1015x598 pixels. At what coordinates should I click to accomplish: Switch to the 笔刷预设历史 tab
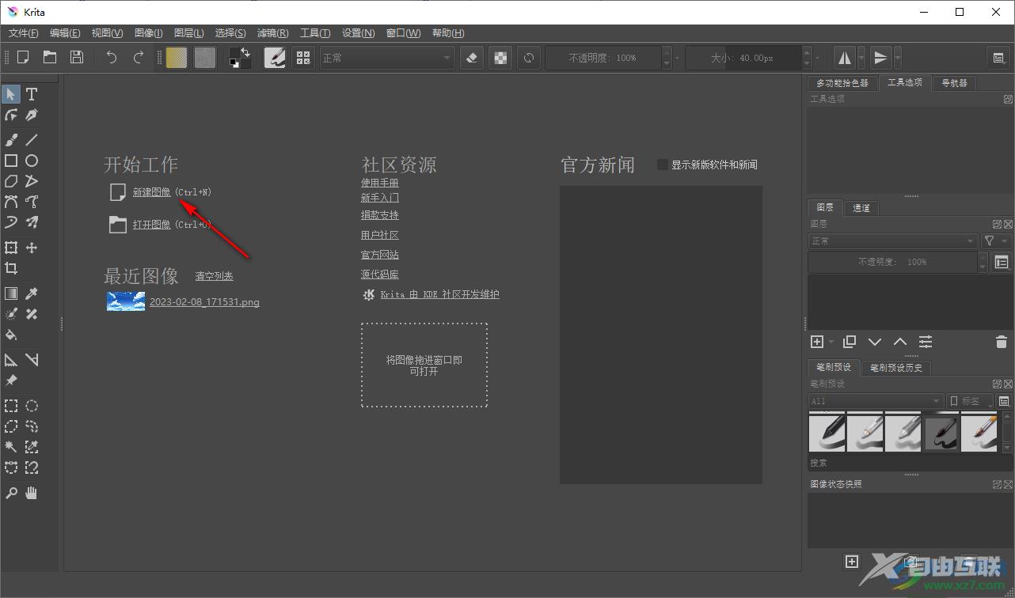[896, 368]
